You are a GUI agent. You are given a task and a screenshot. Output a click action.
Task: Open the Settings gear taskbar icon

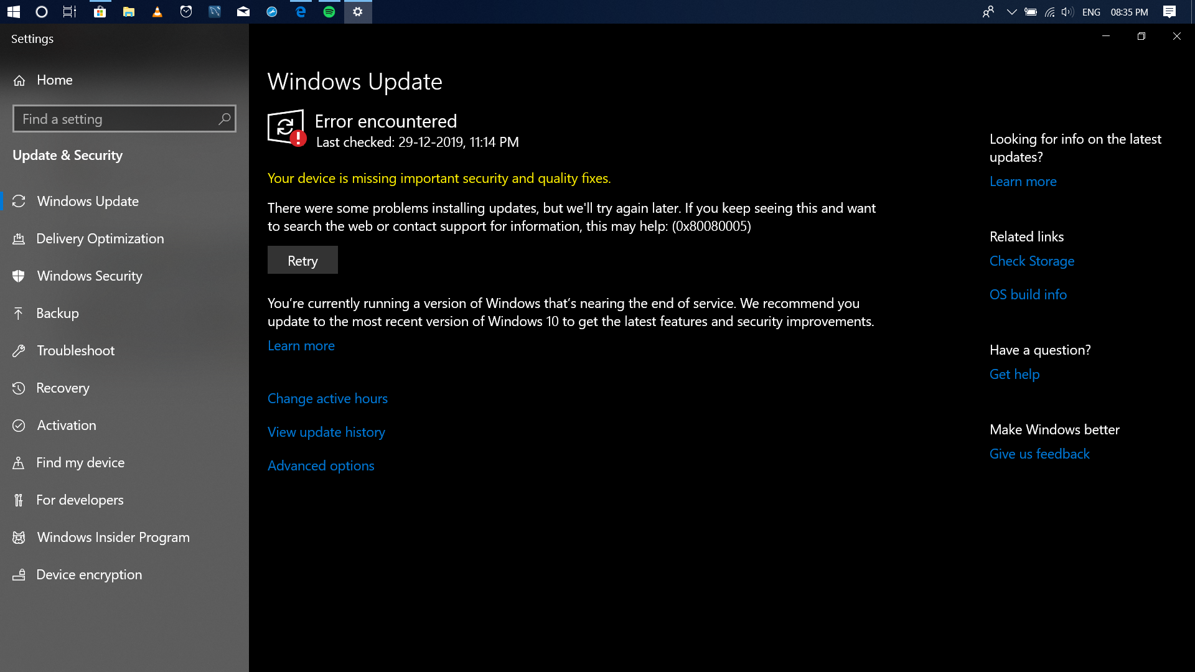(x=358, y=12)
